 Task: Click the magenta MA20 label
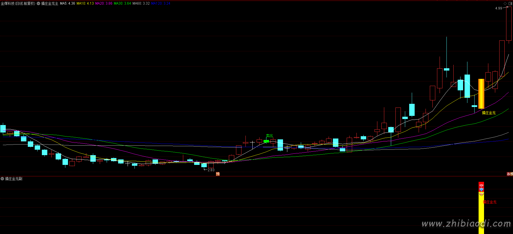click(104, 3)
